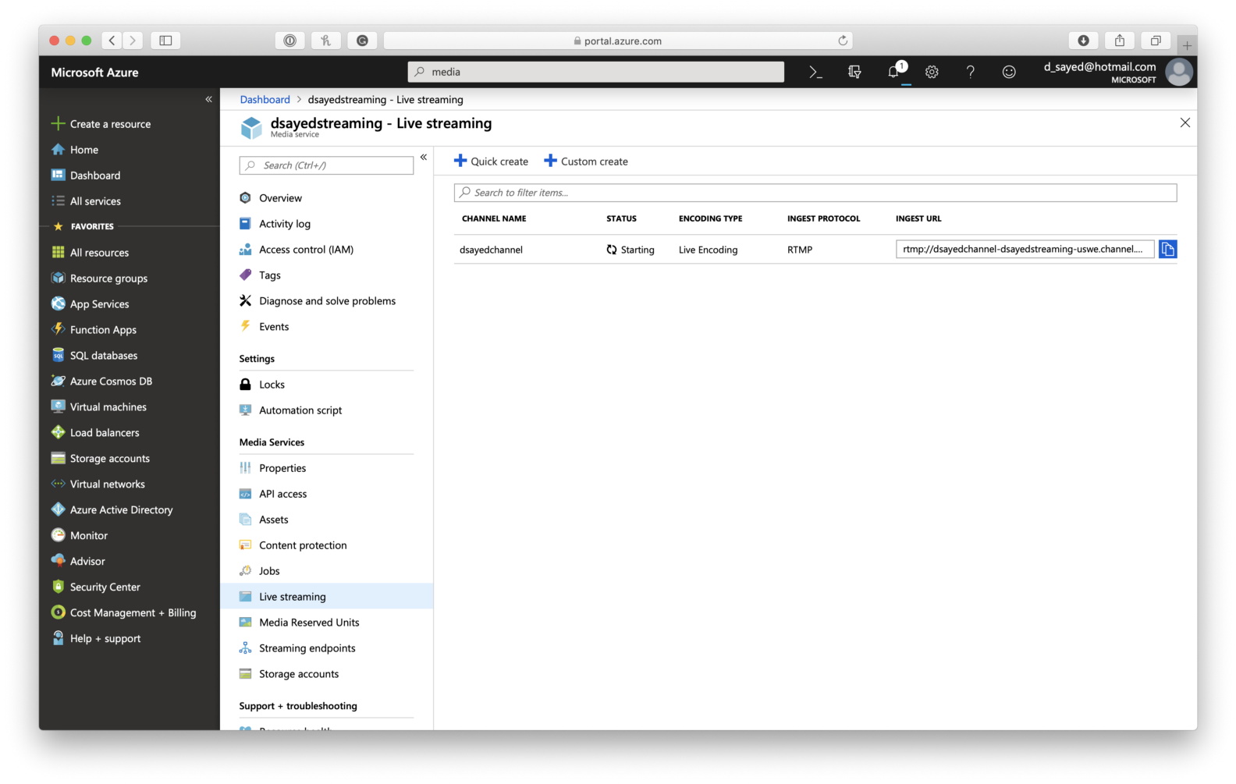Select Live streaming menu item
1236x784 pixels.
tap(326, 597)
